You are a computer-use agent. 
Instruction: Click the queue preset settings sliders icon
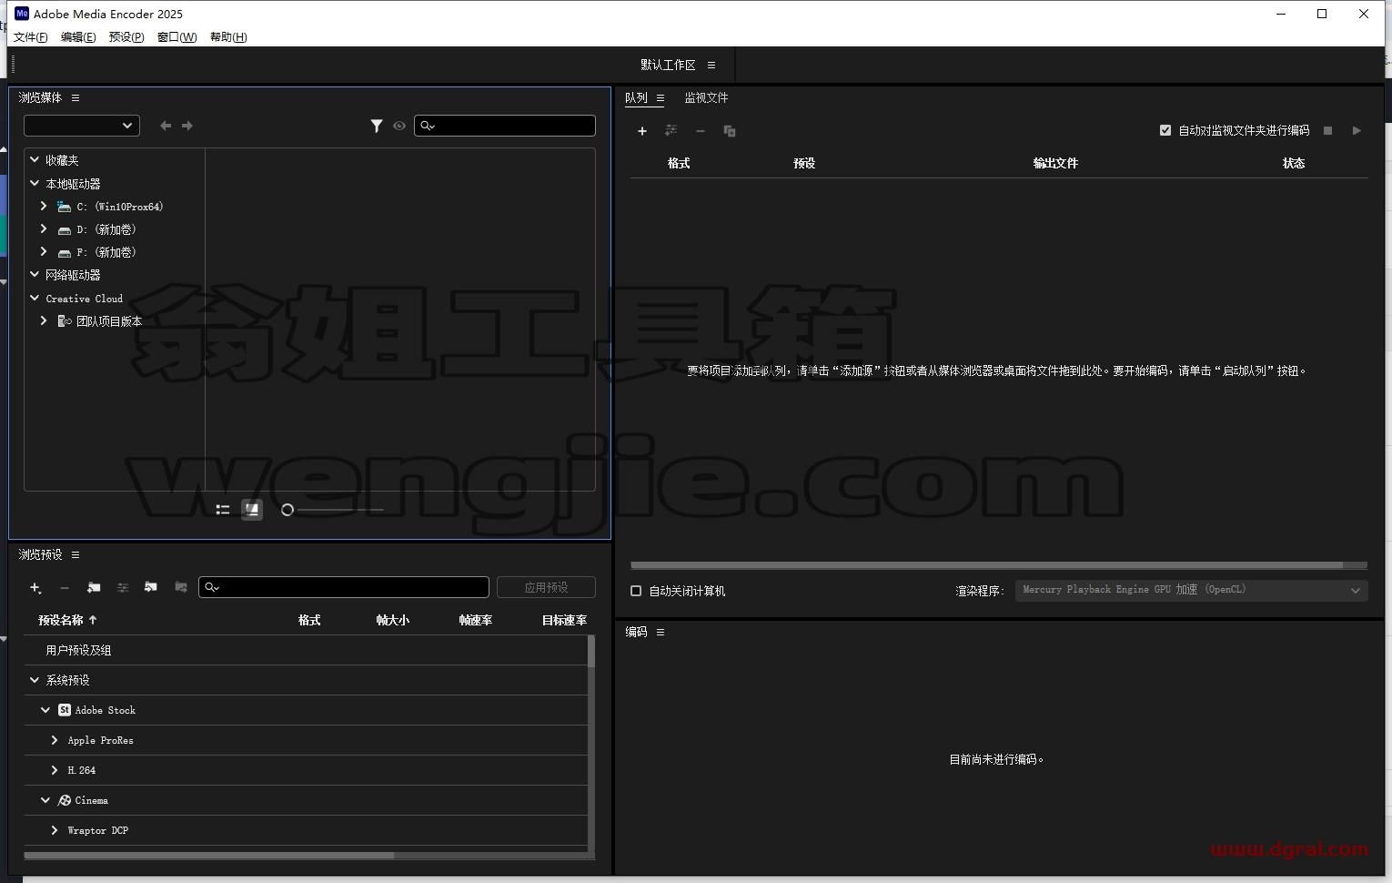tap(671, 131)
